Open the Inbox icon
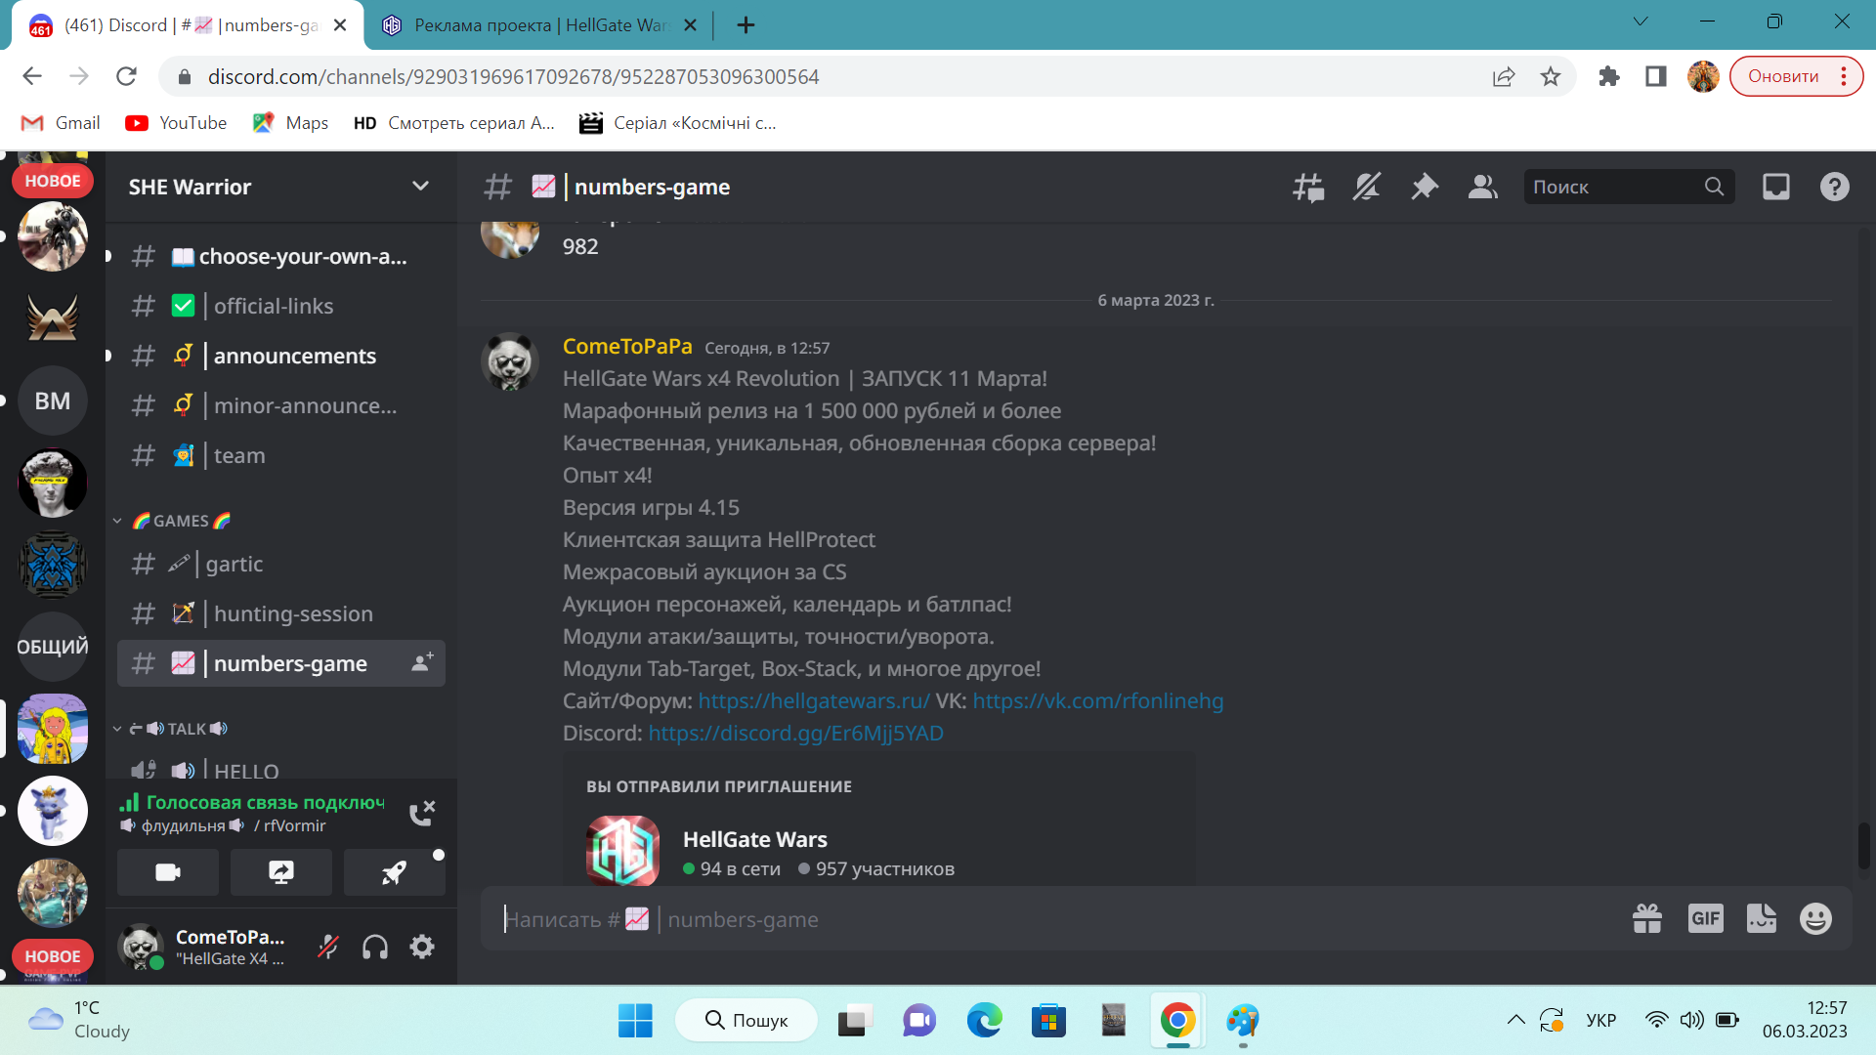 (1775, 187)
